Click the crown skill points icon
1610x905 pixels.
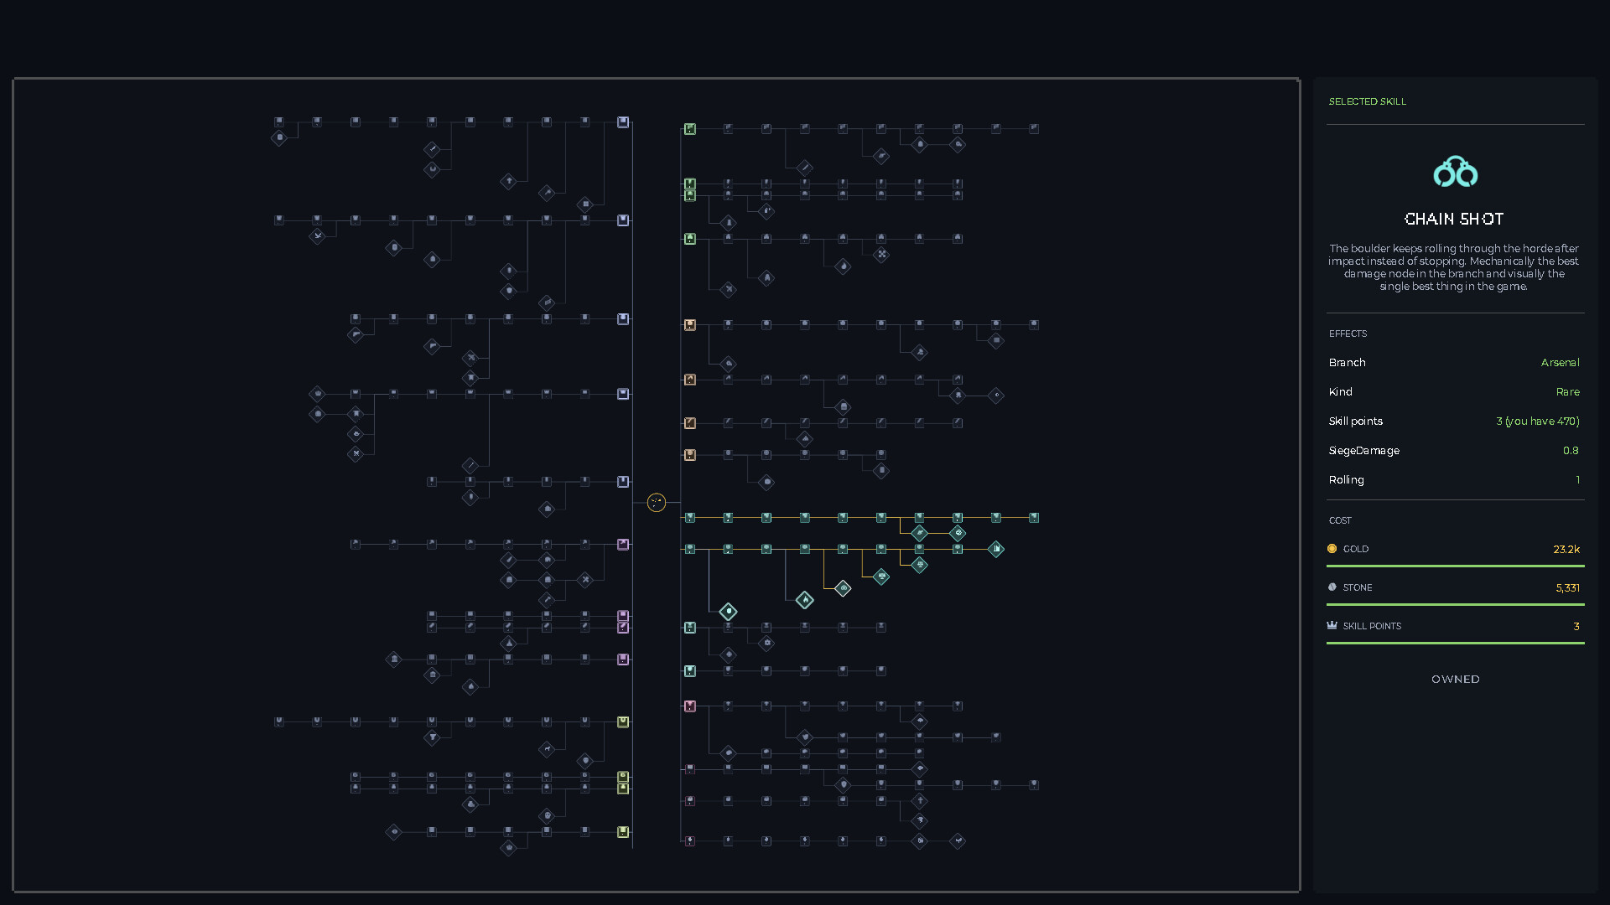pos(1332,626)
